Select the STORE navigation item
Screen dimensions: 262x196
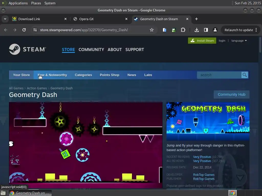[68, 50]
